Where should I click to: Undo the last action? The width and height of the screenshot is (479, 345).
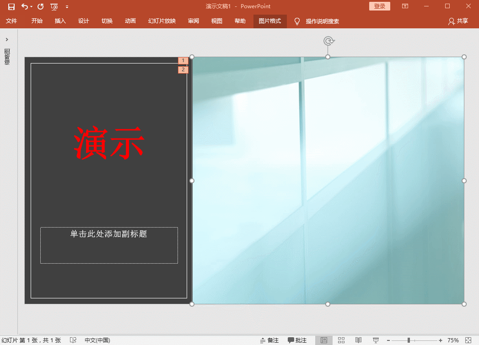[25, 6]
